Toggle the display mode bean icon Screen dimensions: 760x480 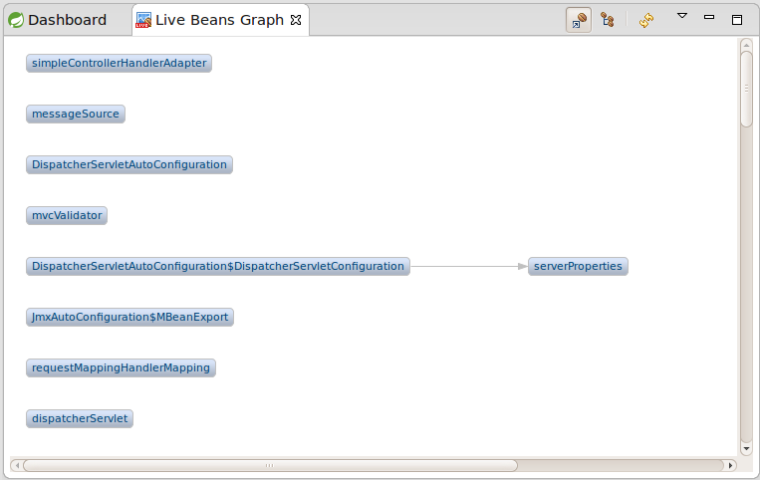(579, 20)
